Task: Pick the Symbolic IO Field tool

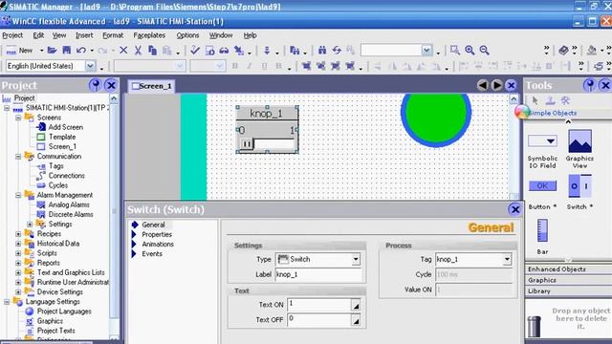Action: (542, 151)
